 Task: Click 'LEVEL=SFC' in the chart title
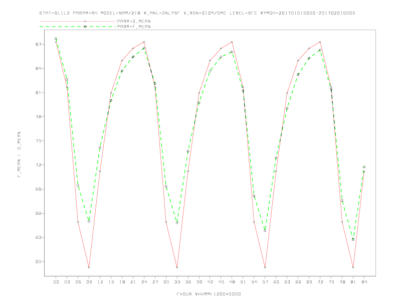coord(243,13)
